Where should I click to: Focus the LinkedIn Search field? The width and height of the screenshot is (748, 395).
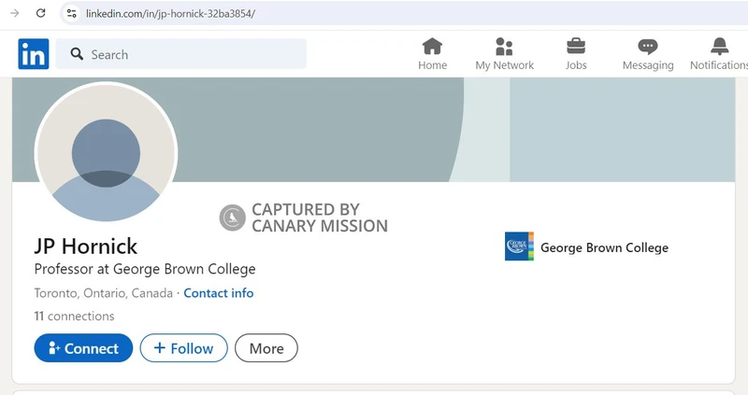(180, 54)
